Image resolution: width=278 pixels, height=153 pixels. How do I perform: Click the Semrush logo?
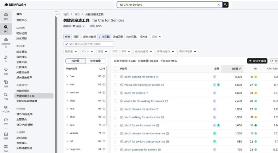[x=15, y=5]
